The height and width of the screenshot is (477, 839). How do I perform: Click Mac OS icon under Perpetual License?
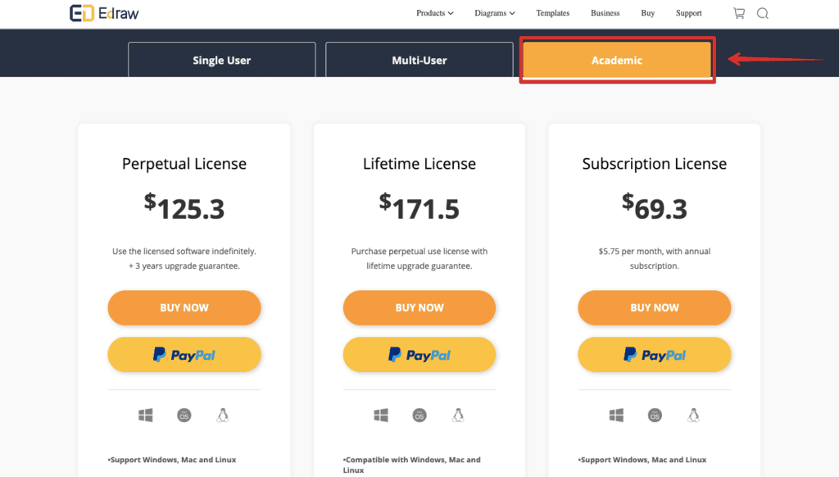tap(184, 415)
